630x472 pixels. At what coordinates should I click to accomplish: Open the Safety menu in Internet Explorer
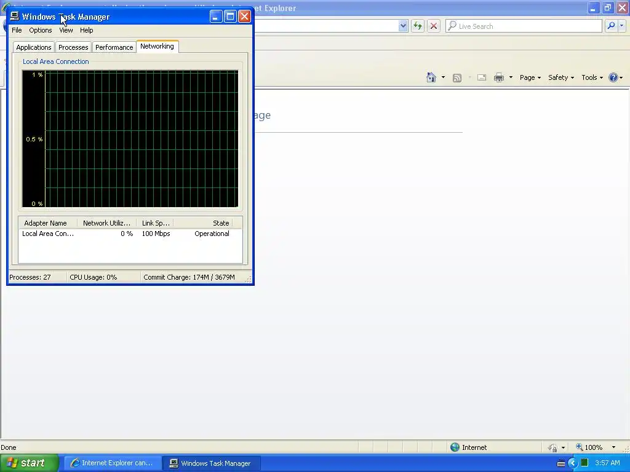[x=561, y=77]
